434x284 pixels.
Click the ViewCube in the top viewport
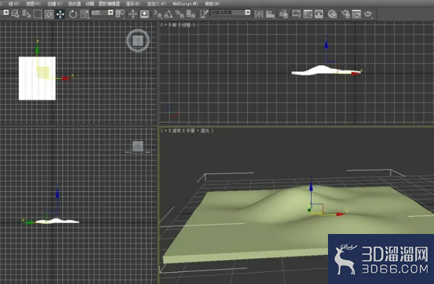[138, 41]
